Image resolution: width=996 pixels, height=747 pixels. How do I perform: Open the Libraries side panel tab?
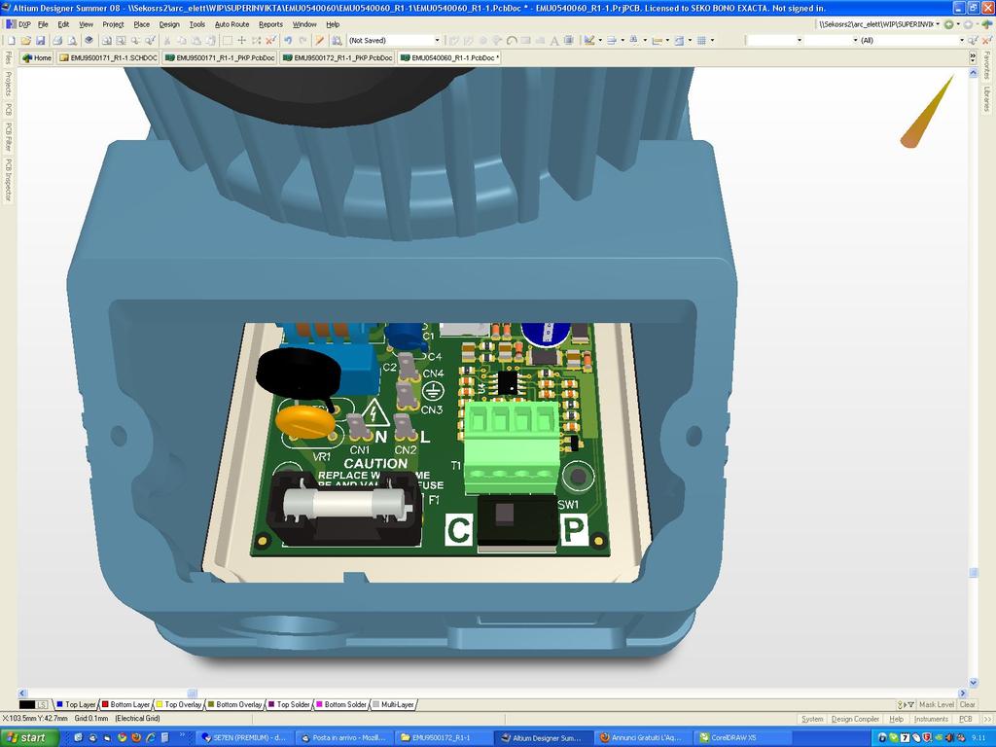986,100
